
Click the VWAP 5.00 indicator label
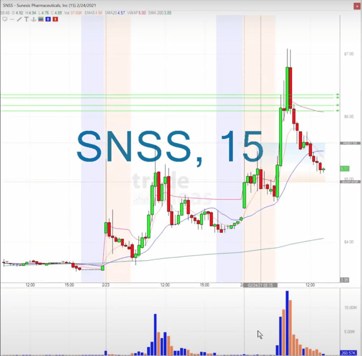[x=136, y=13]
